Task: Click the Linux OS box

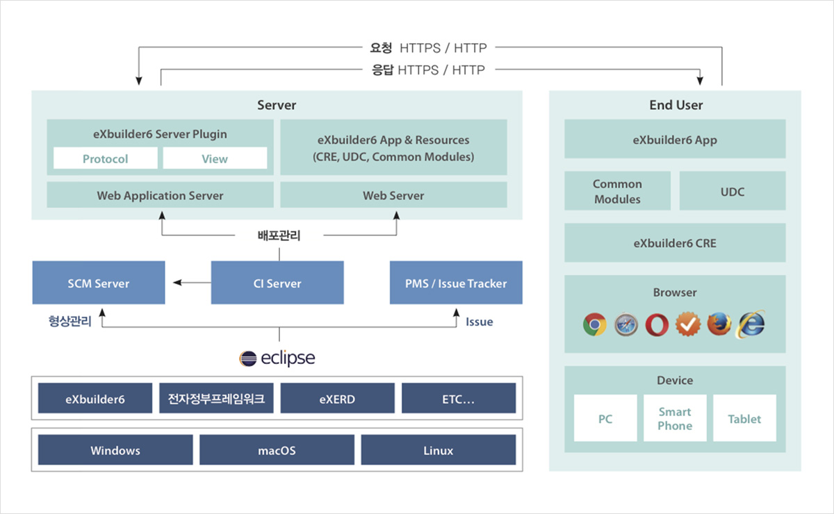Action: (439, 450)
